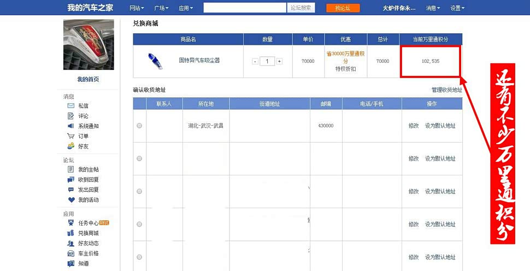Click the 当前万里通积分 column header

(431, 39)
